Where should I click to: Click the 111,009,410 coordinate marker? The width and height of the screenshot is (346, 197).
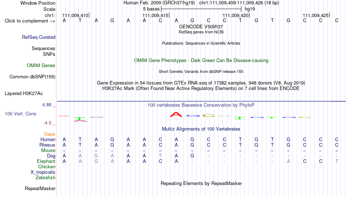75,15
